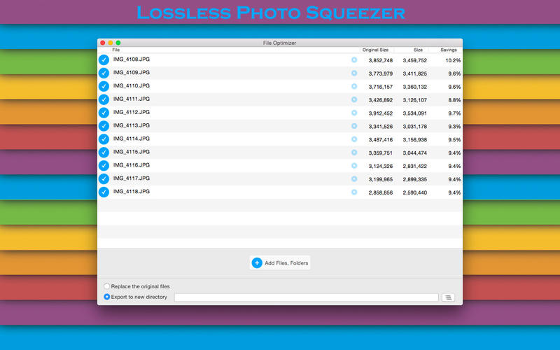Screen dimensions: 560x350
Task: Click the small reveal circle icon for IMG_4116.JPG
Action: tap(354, 165)
